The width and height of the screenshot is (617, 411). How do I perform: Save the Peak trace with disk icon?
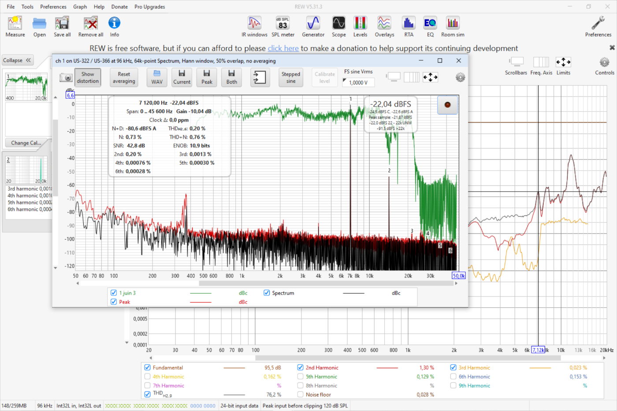coord(207,78)
